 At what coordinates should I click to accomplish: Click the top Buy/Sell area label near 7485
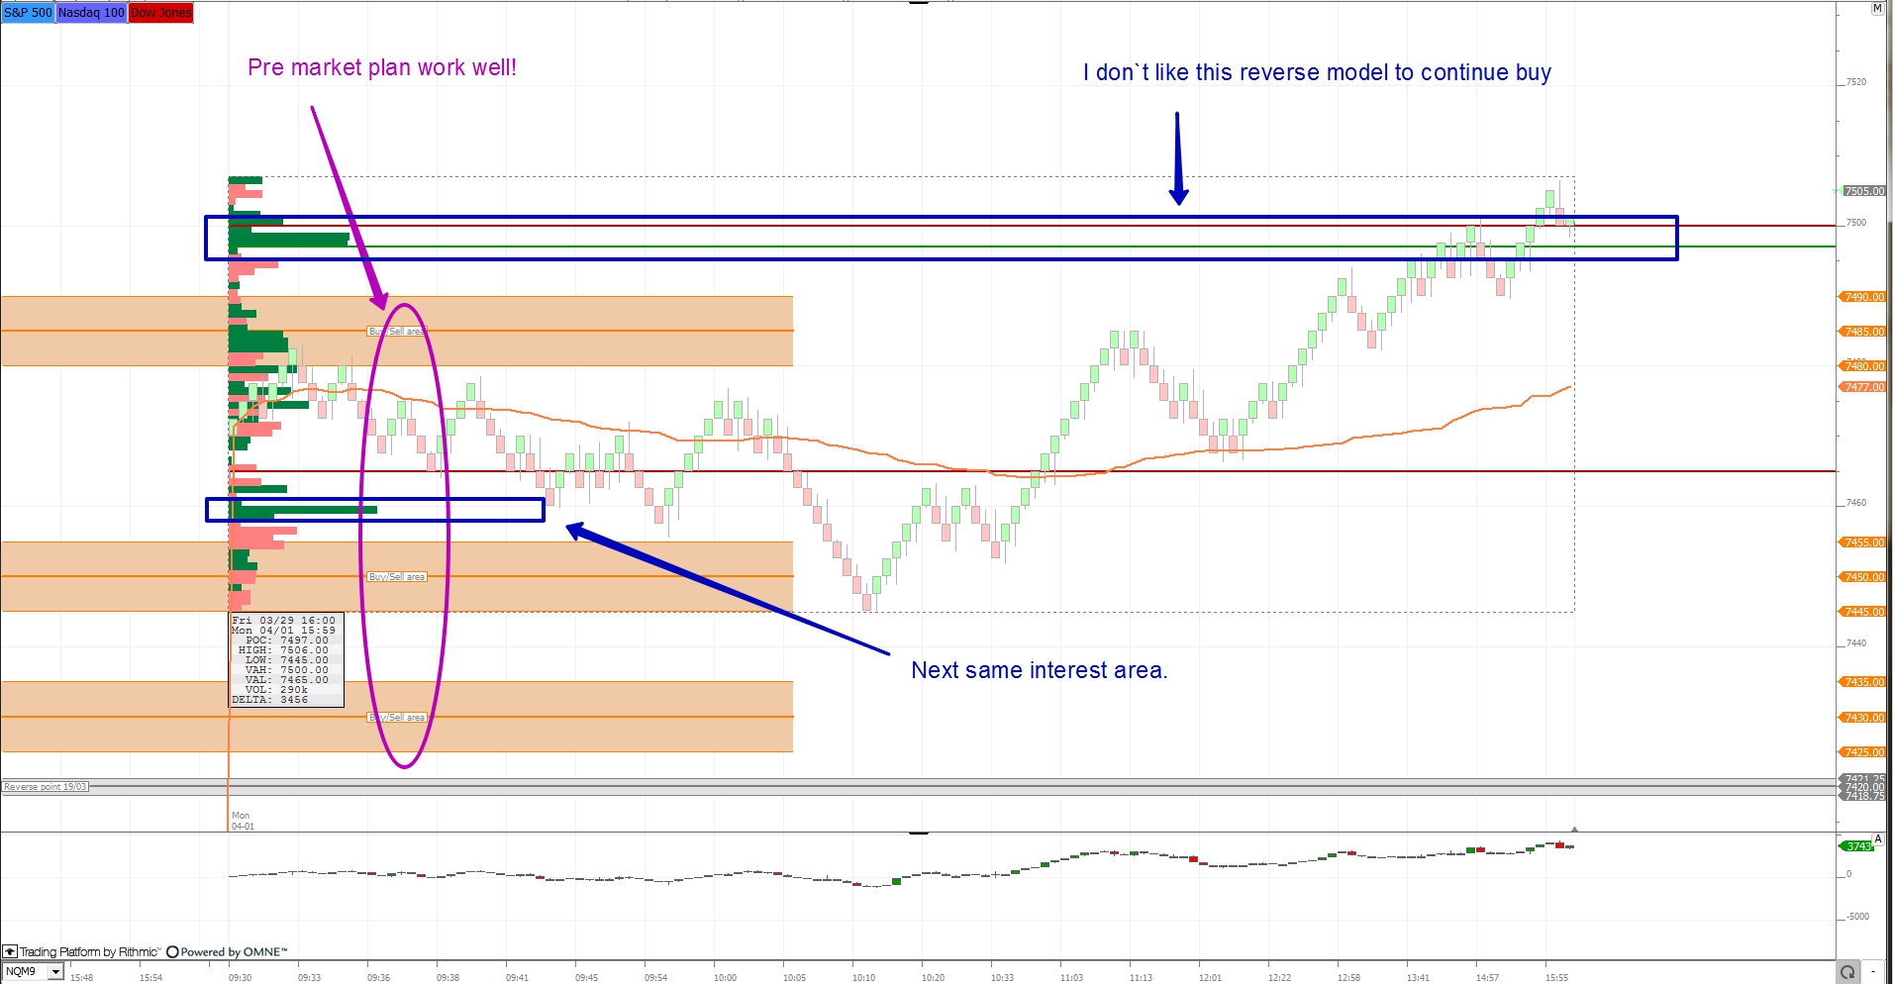(397, 332)
